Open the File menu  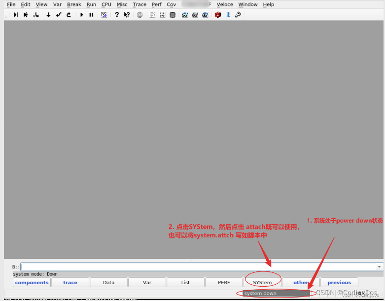pyautogui.click(x=11, y=4)
